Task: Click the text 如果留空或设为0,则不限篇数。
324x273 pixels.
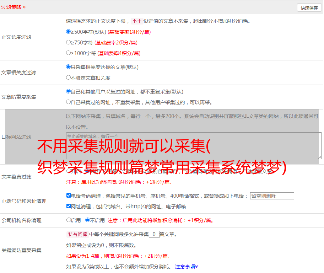Action: [101, 245]
